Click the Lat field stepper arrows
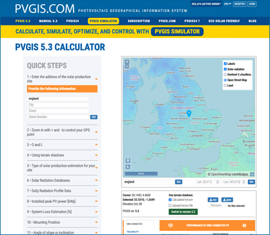 point(218,182)
